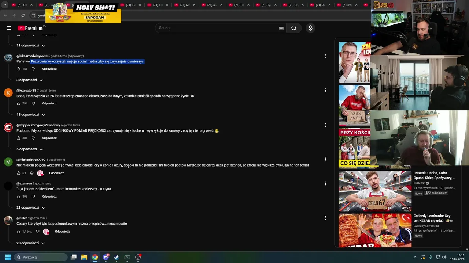Click the Windows taskbar Wyszukaj search box

point(41,257)
